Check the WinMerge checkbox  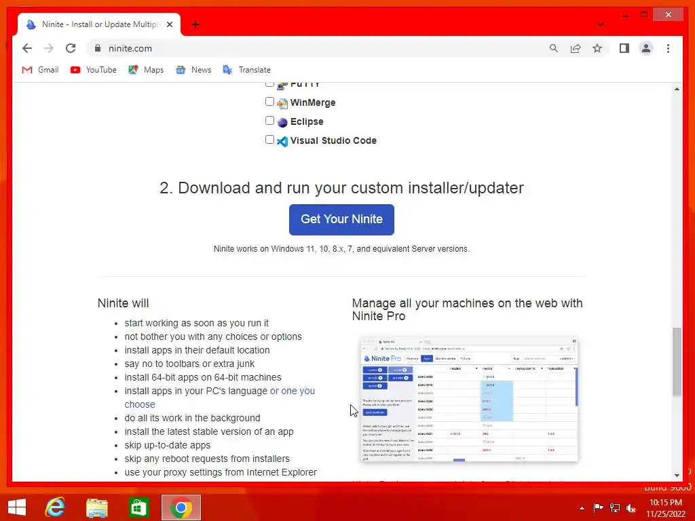(269, 102)
